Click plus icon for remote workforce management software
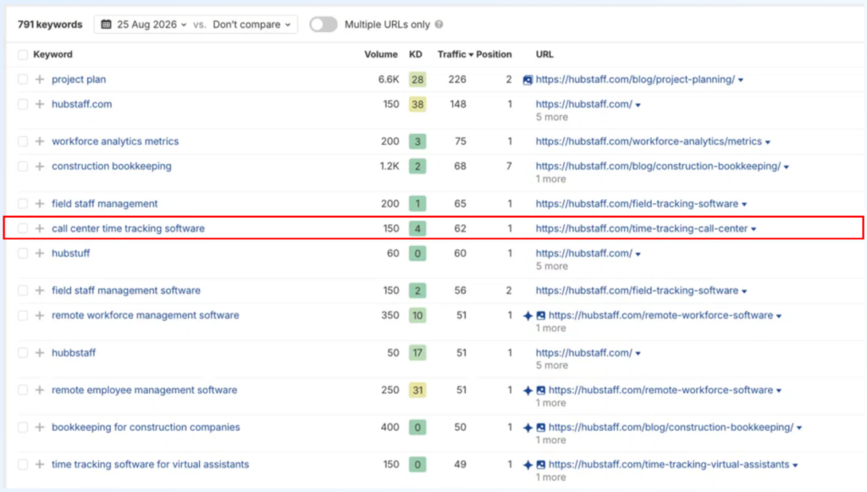Image resolution: width=867 pixels, height=492 pixels. (x=39, y=316)
